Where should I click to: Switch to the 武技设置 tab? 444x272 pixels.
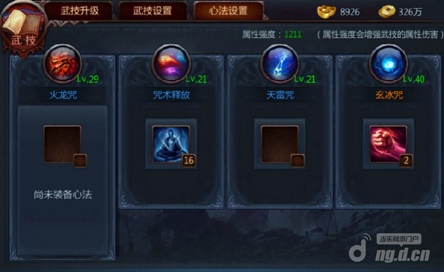tap(153, 11)
